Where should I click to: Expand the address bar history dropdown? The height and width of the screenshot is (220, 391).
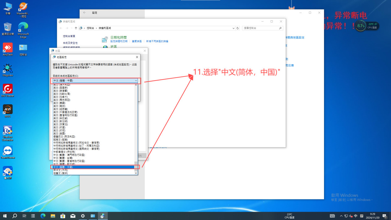(233, 28)
